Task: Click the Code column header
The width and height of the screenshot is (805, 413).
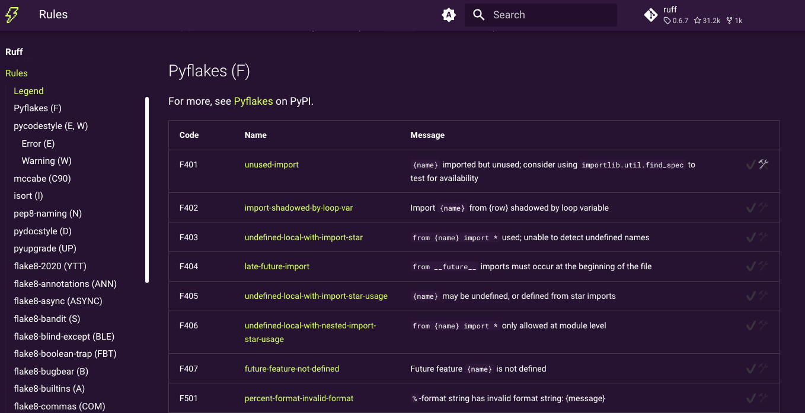Action: tap(189, 135)
